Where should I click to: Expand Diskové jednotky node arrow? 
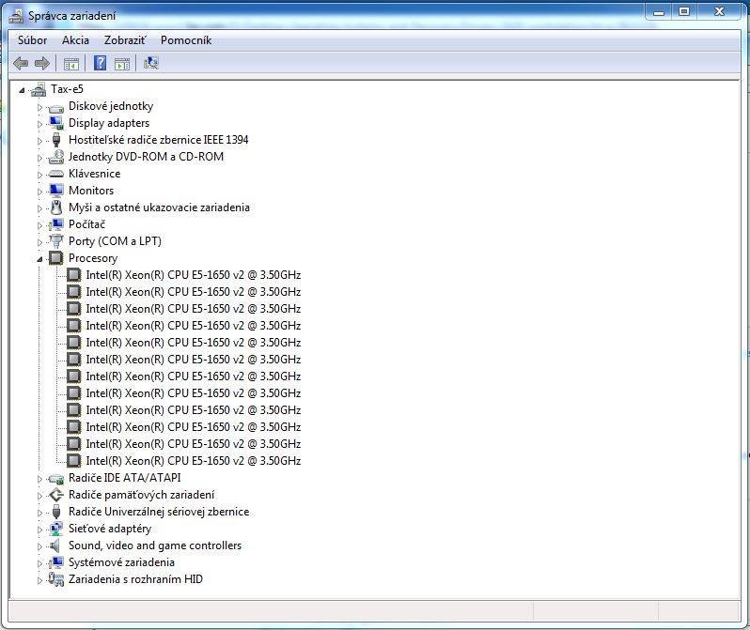tap(39, 107)
